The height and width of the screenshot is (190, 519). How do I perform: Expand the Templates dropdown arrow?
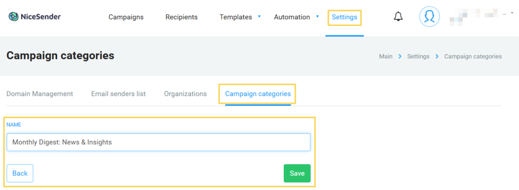coord(259,16)
